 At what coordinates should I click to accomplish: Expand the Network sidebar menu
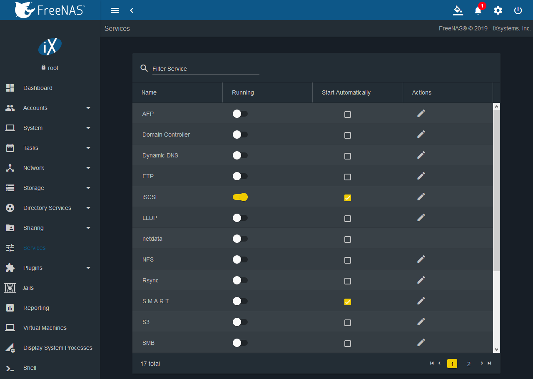coord(50,168)
